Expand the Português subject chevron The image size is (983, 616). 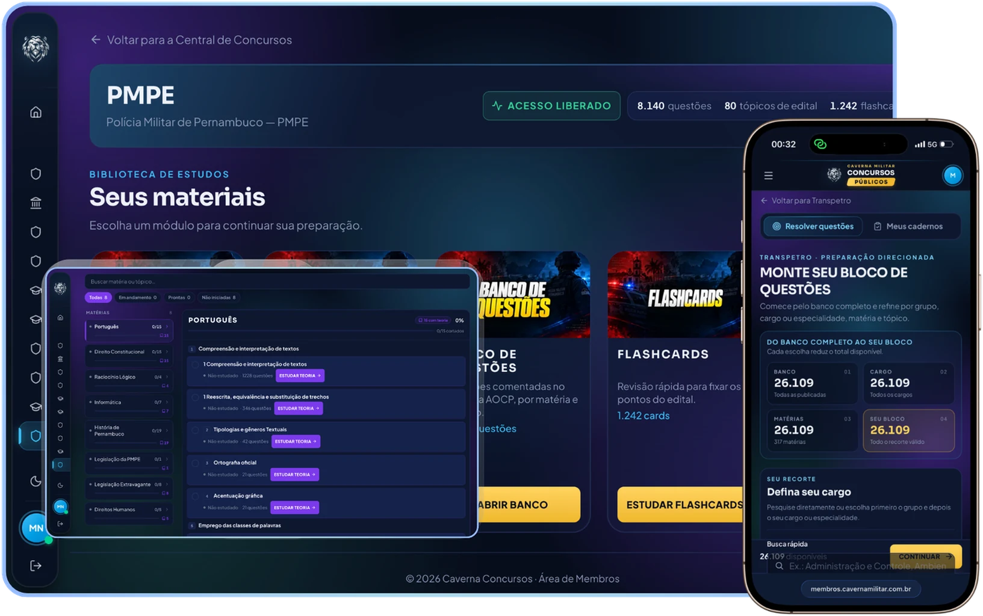(x=167, y=327)
